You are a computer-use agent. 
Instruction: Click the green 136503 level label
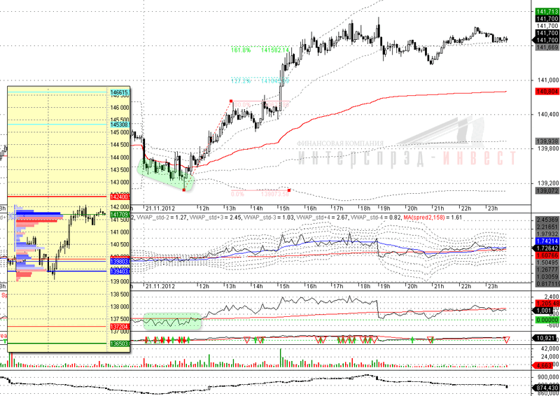click(x=119, y=344)
